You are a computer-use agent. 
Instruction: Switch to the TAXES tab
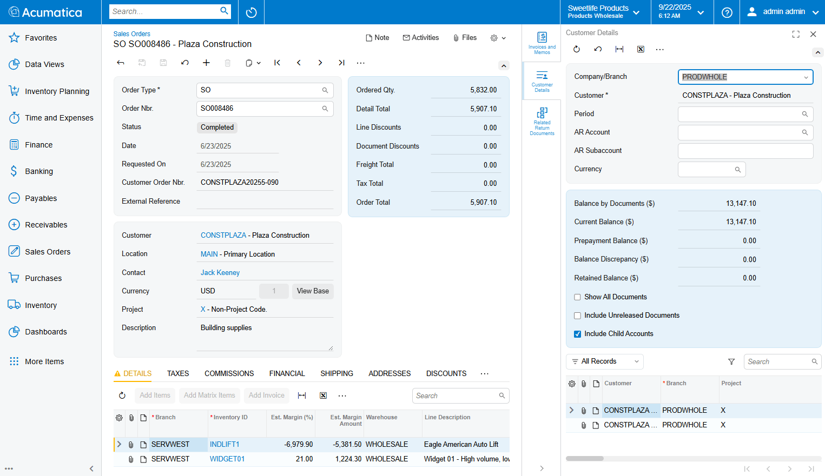[178, 373]
